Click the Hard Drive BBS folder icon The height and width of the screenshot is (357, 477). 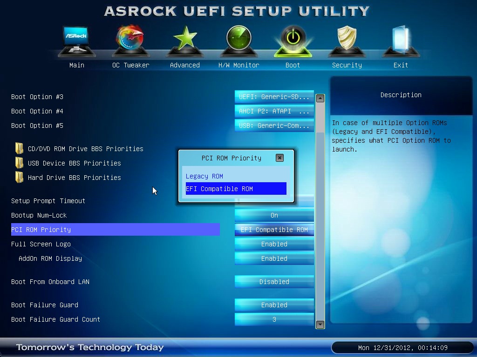tap(19, 177)
